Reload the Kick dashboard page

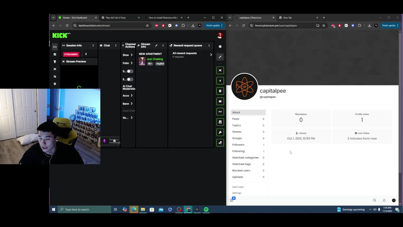(x=67, y=26)
